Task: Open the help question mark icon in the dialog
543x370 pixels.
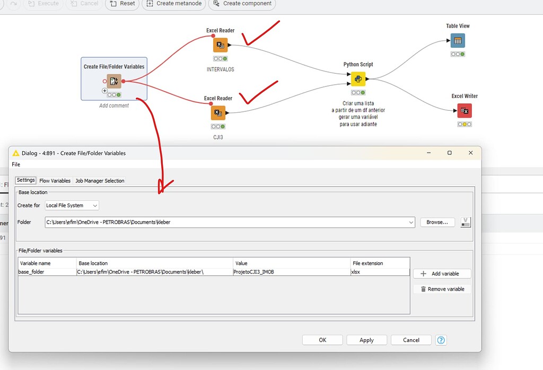Action: [x=441, y=340]
